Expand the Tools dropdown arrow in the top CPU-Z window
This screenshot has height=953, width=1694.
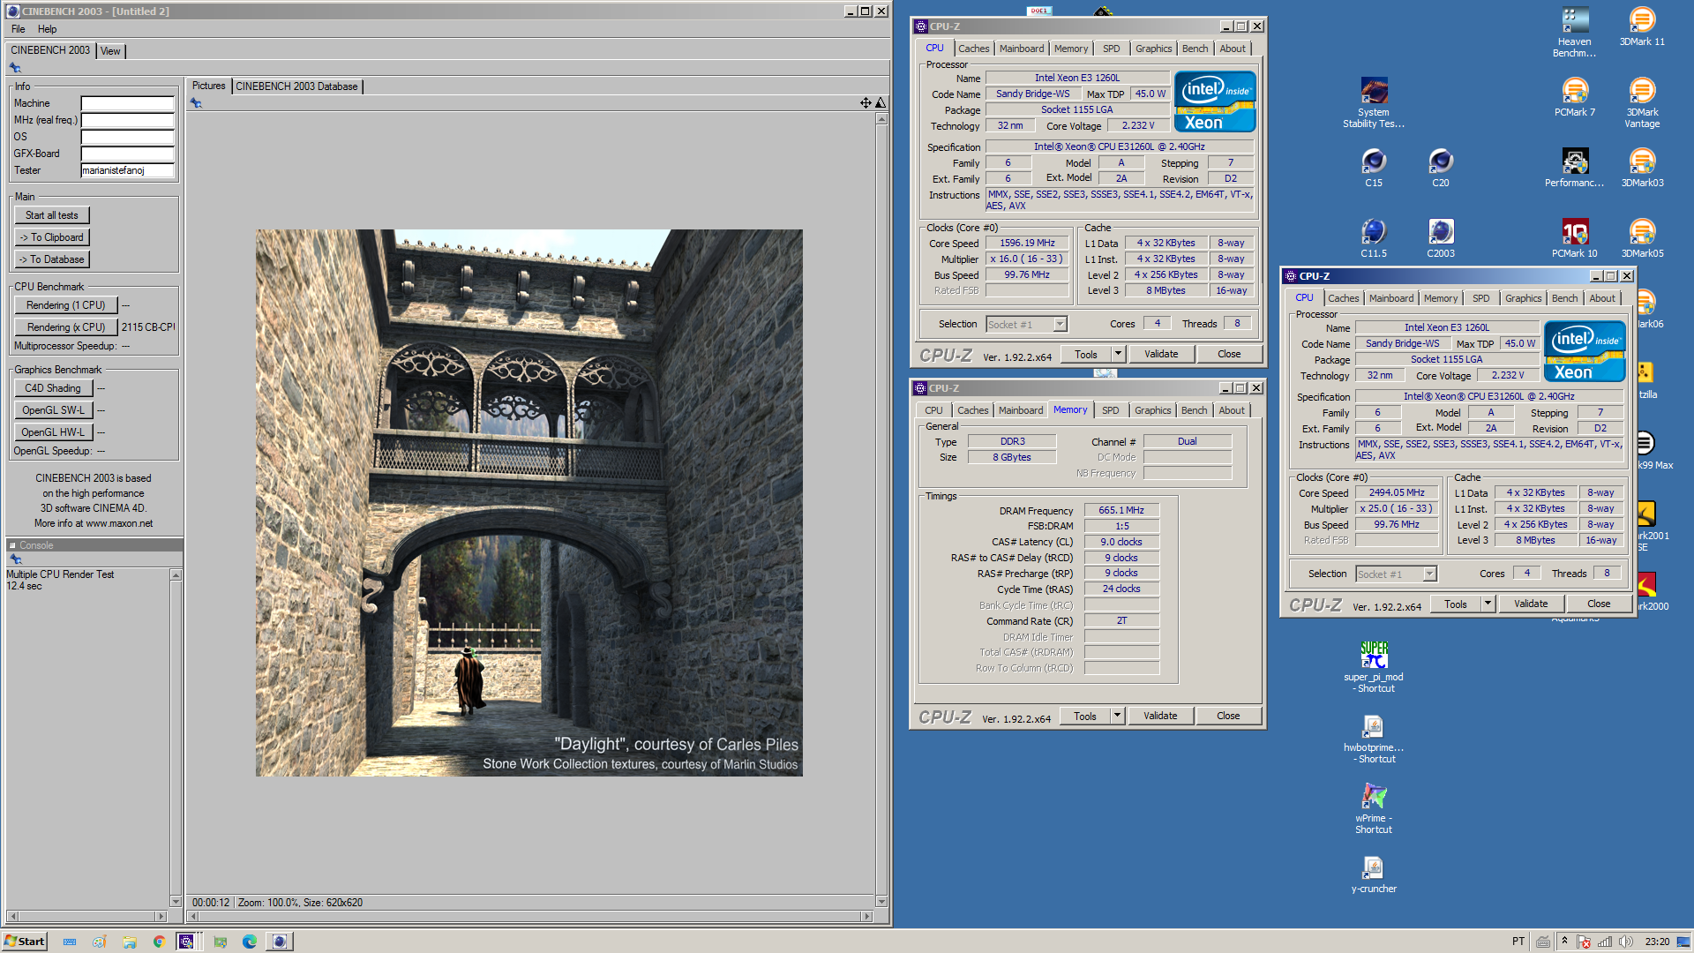(1118, 354)
